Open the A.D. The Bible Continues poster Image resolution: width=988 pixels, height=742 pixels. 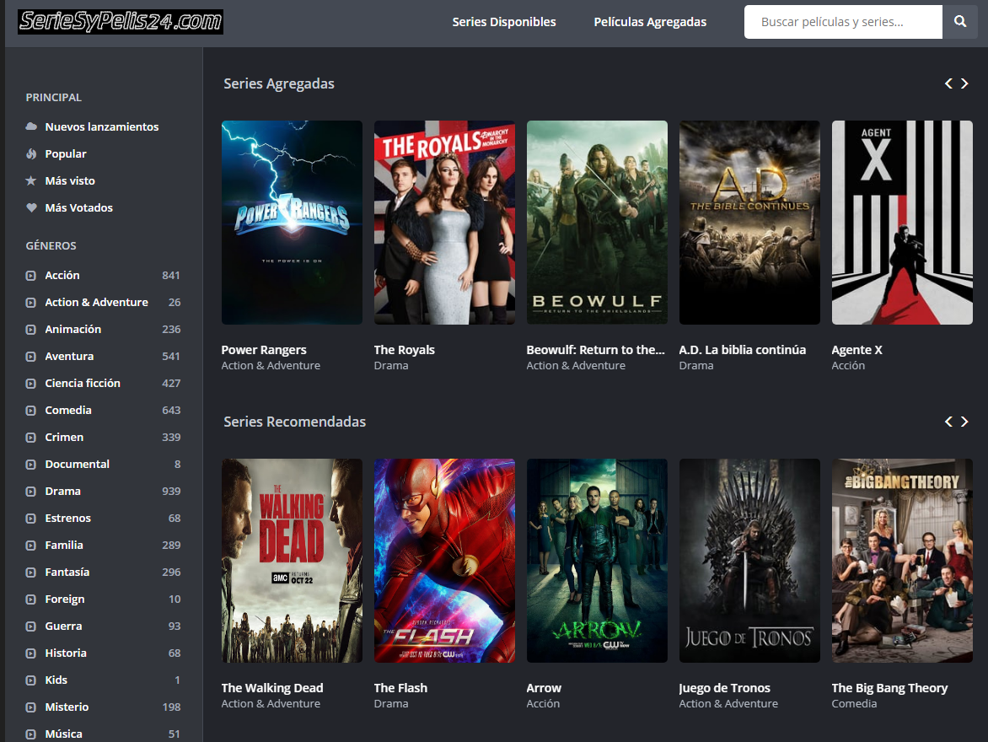click(x=749, y=223)
